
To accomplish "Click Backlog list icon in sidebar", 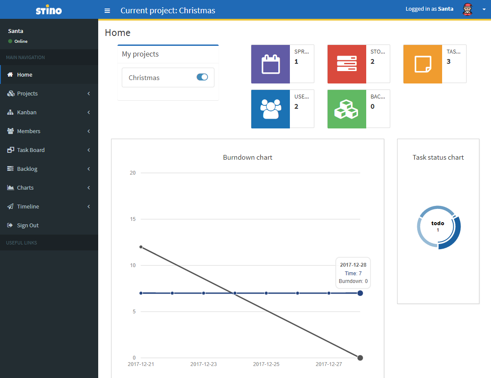I will click(x=10, y=169).
